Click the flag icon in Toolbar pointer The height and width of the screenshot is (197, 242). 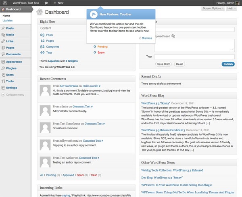pos(94,15)
